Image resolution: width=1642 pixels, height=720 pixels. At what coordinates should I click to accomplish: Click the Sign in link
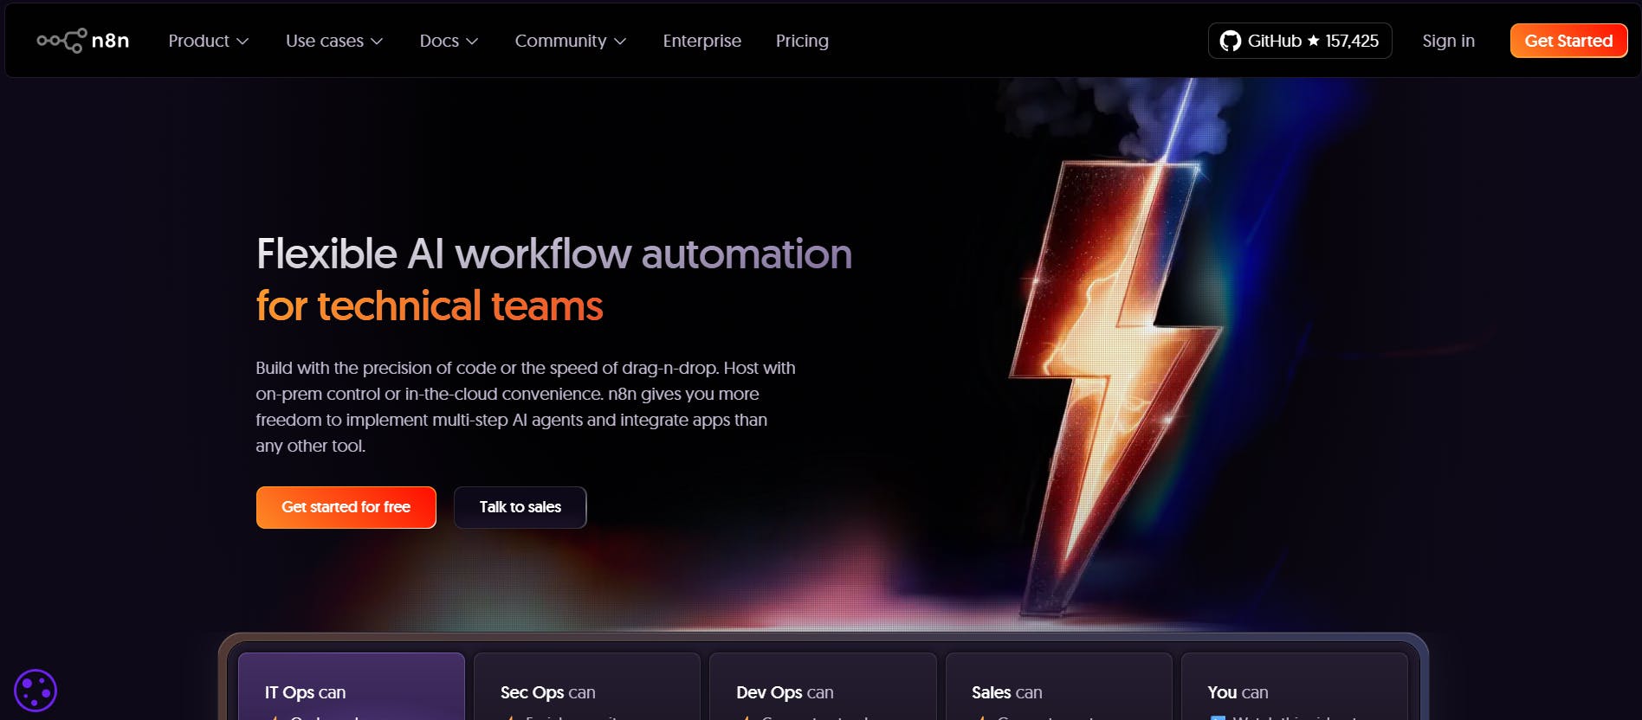[1448, 41]
